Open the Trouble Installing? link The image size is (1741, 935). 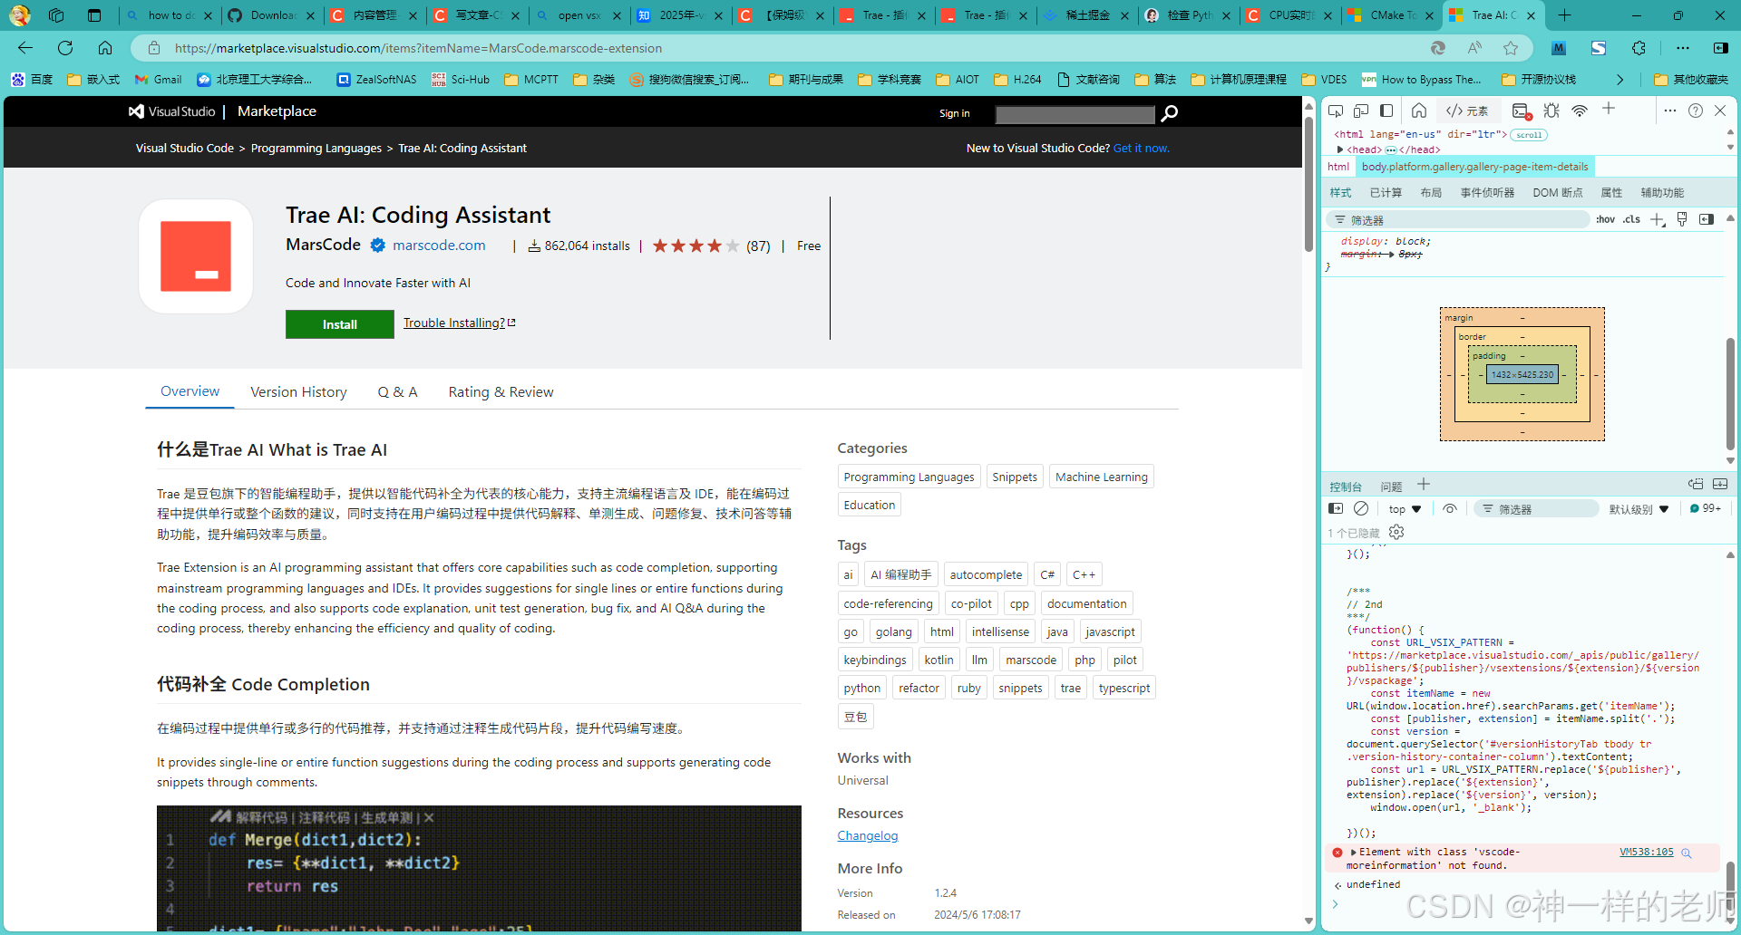pyautogui.click(x=459, y=323)
